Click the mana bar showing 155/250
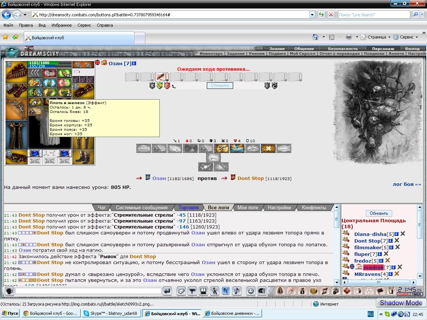The width and height of the screenshot is (427, 320). pos(50,66)
